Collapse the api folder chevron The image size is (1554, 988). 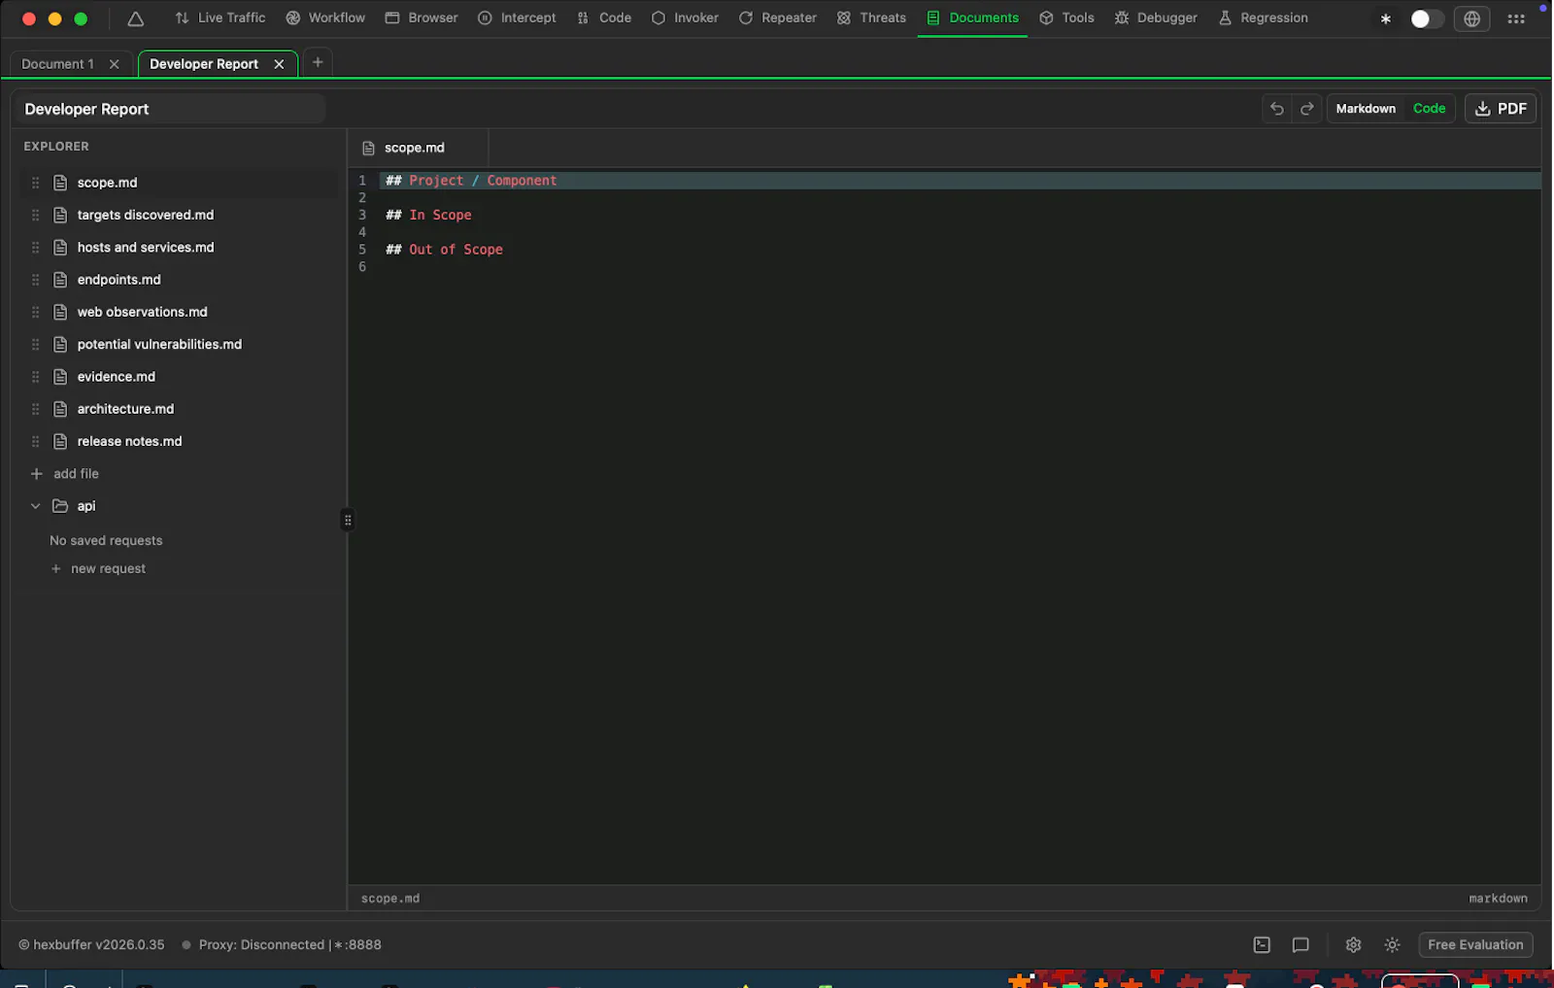(x=36, y=506)
